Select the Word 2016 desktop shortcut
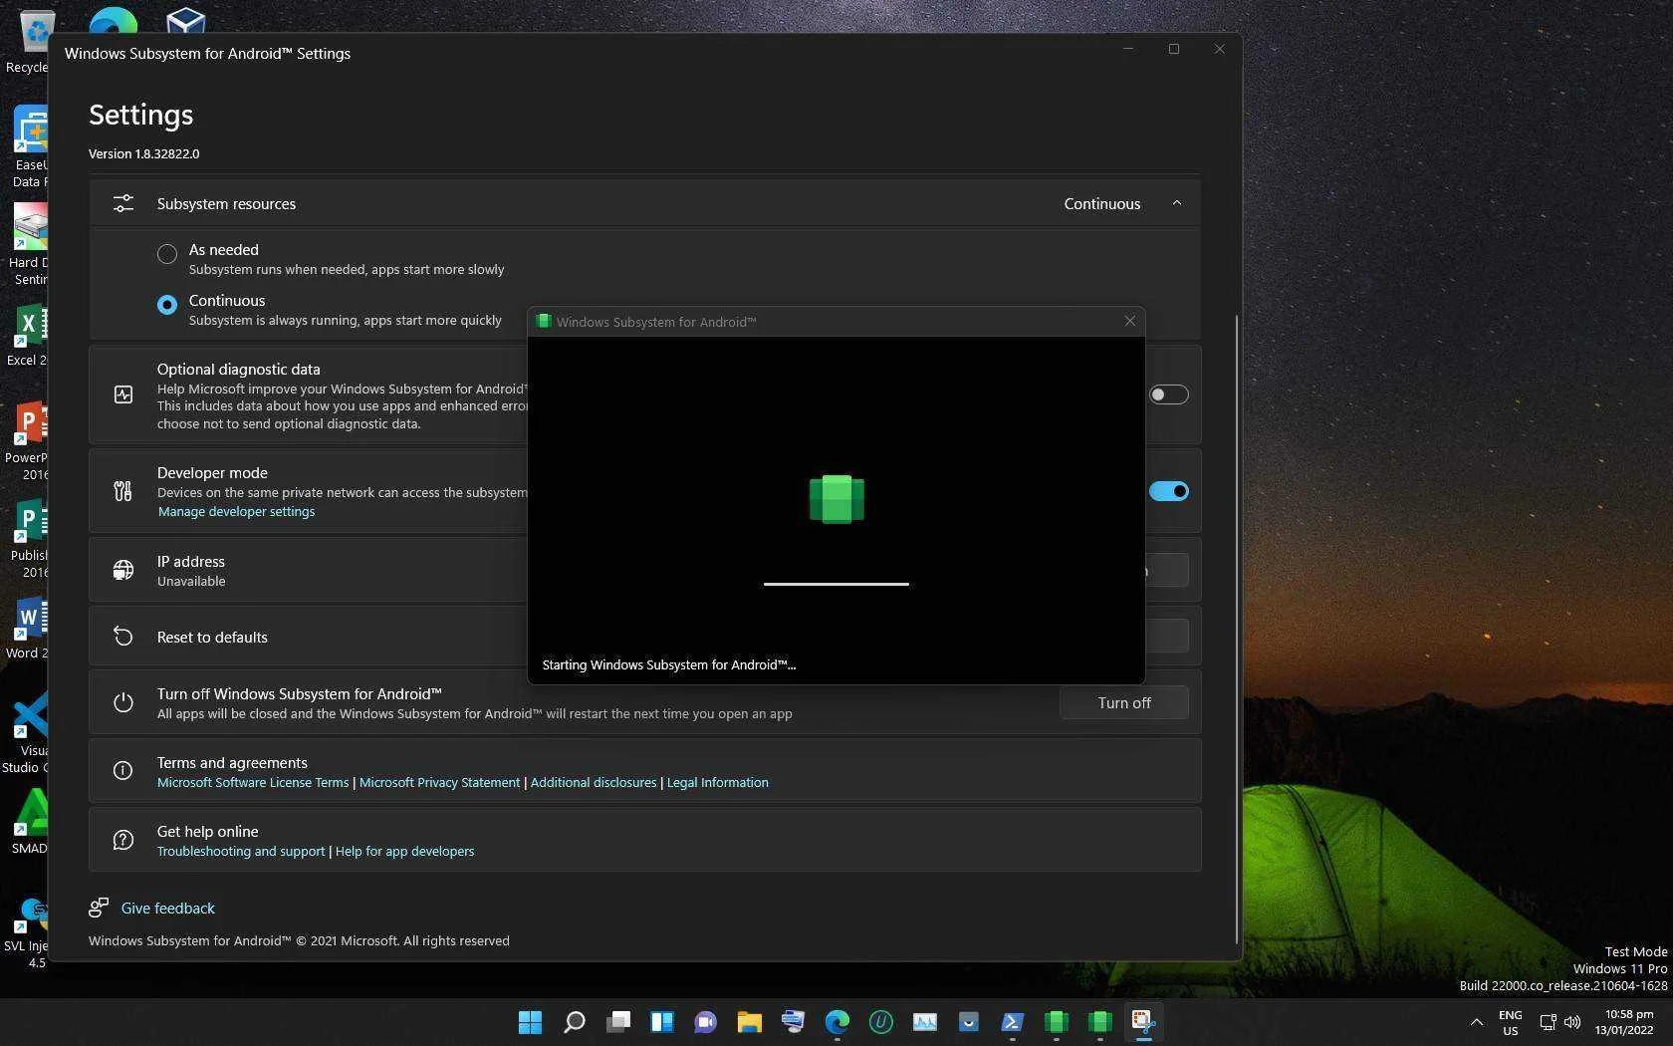The image size is (1673, 1046). 28,628
